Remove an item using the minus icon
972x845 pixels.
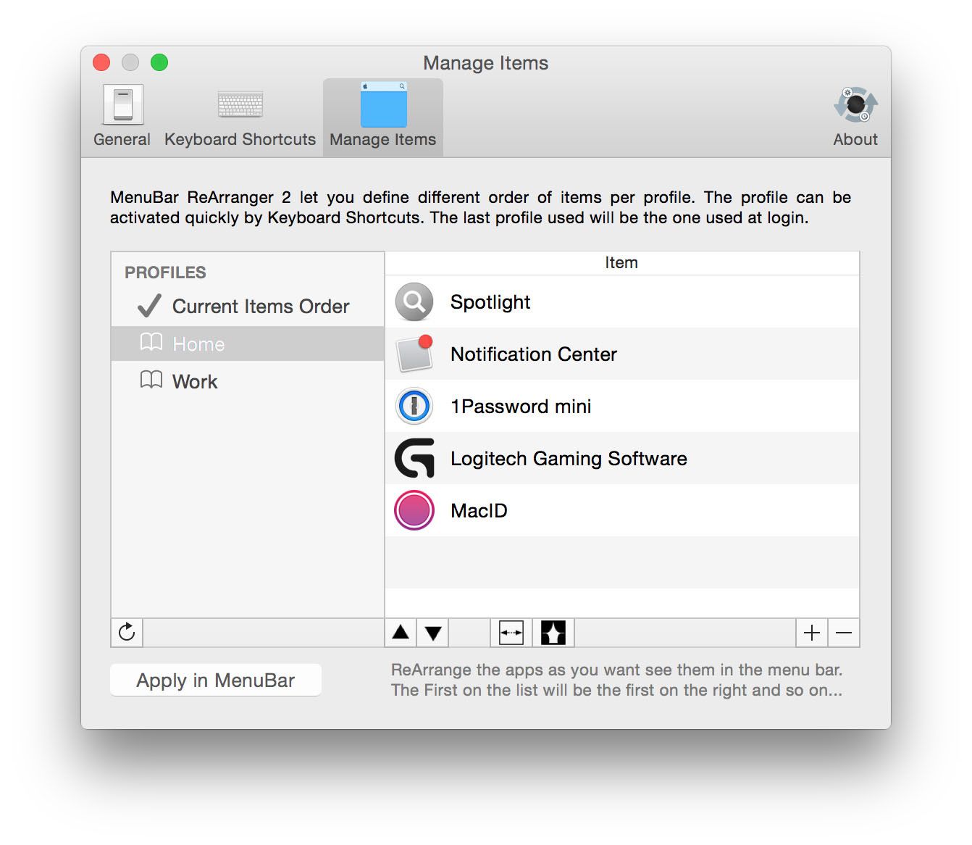(843, 632)
